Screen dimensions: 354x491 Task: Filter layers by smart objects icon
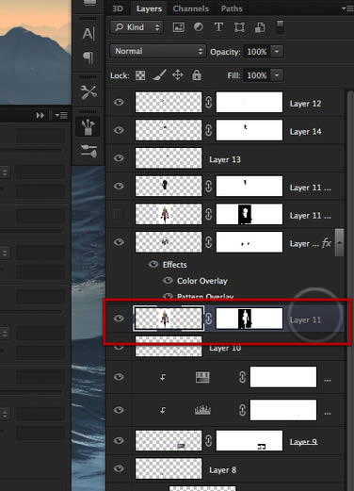260,27
